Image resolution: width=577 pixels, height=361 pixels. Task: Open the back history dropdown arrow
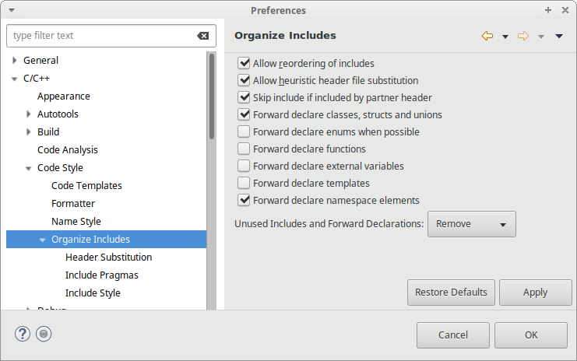505,37
